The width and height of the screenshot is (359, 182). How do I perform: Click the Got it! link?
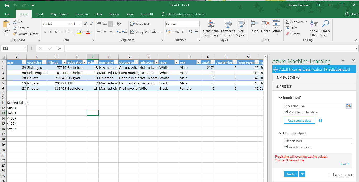coord(345,164)
